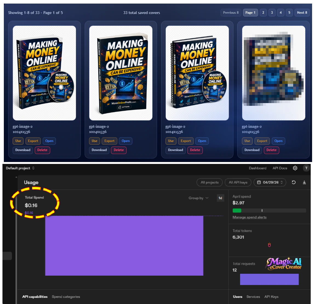Download usage report via download icon
314x304 pixels.
(304, 182)
